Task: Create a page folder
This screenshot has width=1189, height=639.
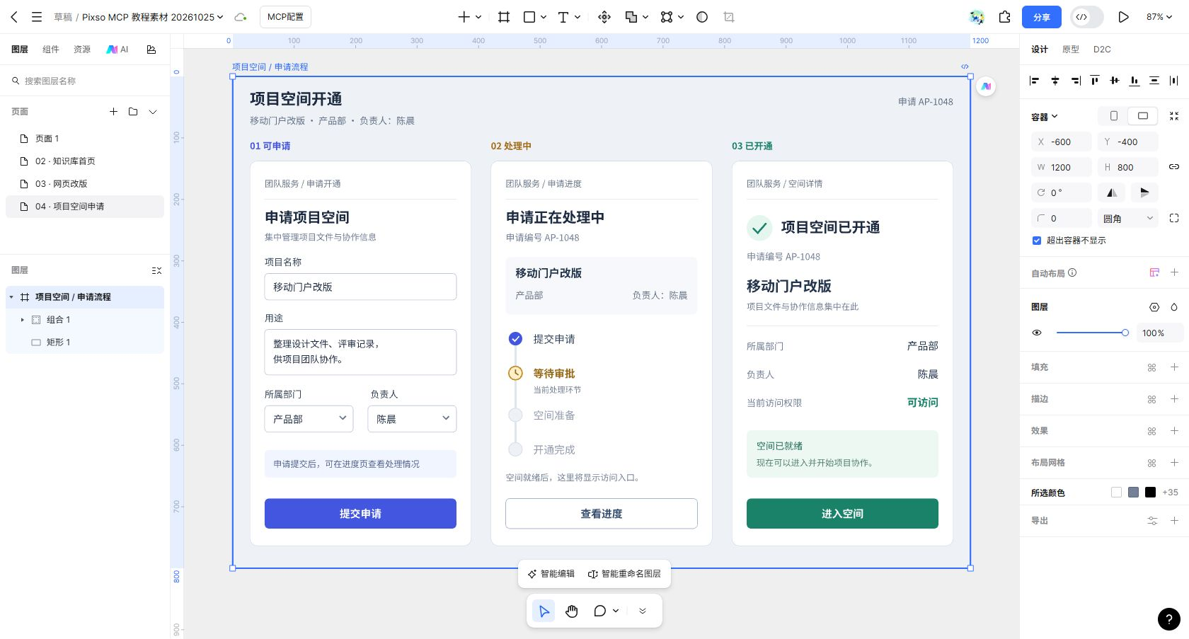Action: (x=133, y=112)
